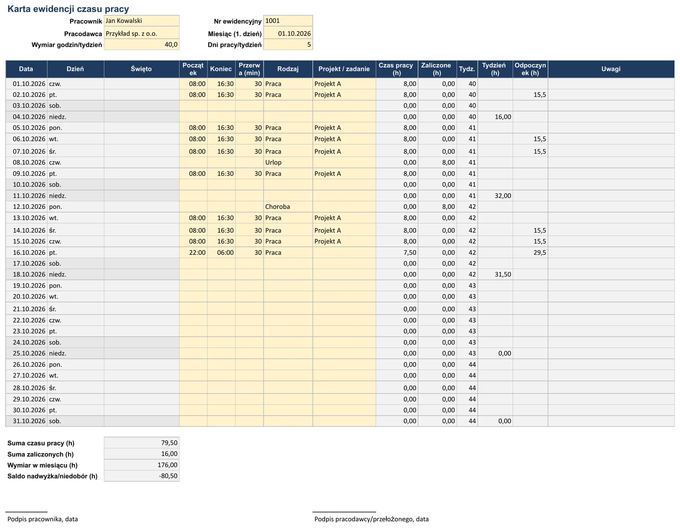Select the empty Początek cell on 19.10.2026

pyautogui.click(x=193, y=285)
